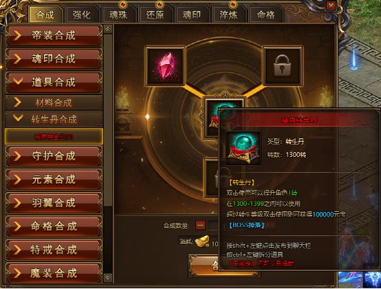Click the locked slot at top right
Viewport: 381px width, 289px height.
click(x=283, y=66)
